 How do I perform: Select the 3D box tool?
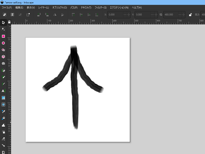(x=3, y=56)
